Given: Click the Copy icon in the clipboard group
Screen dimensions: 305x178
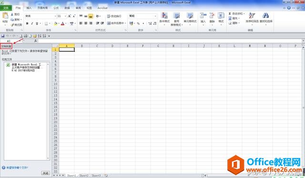Looking at the screenshot, I should (12, 20).
